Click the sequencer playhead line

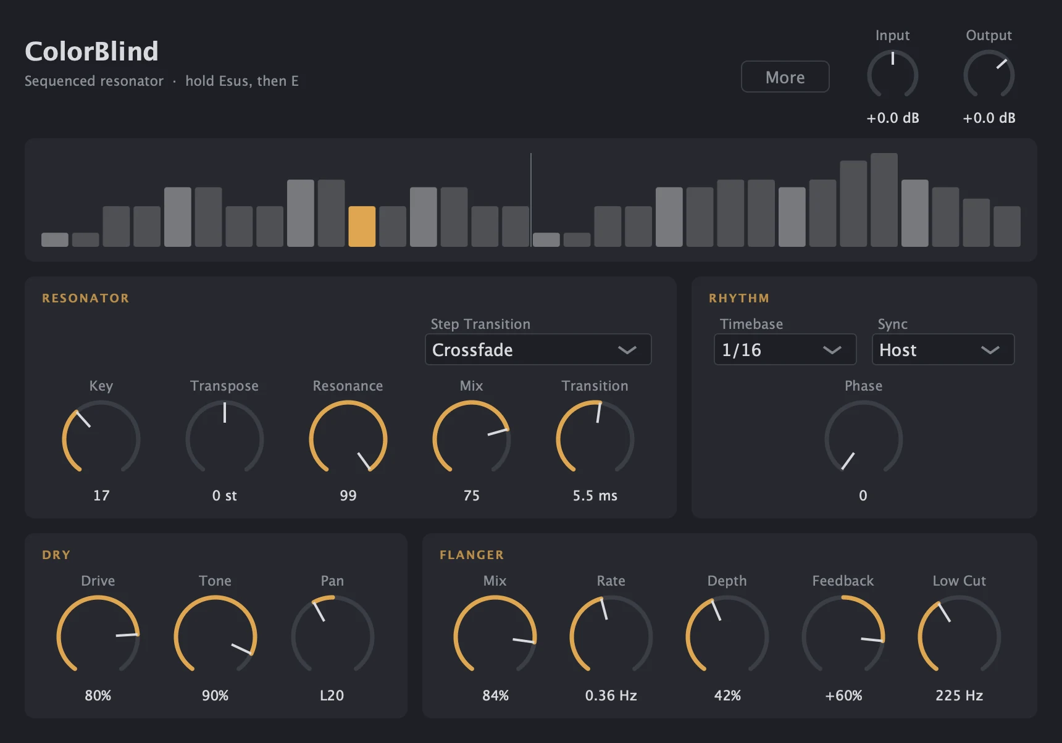pyautogui.click(x=531, y=200)
